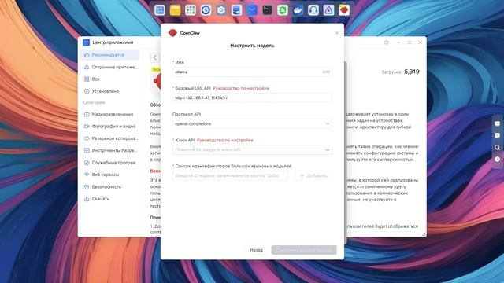504x283 pixels.
Task: Open the Веб-сервисы category
Action: point(110,175)
